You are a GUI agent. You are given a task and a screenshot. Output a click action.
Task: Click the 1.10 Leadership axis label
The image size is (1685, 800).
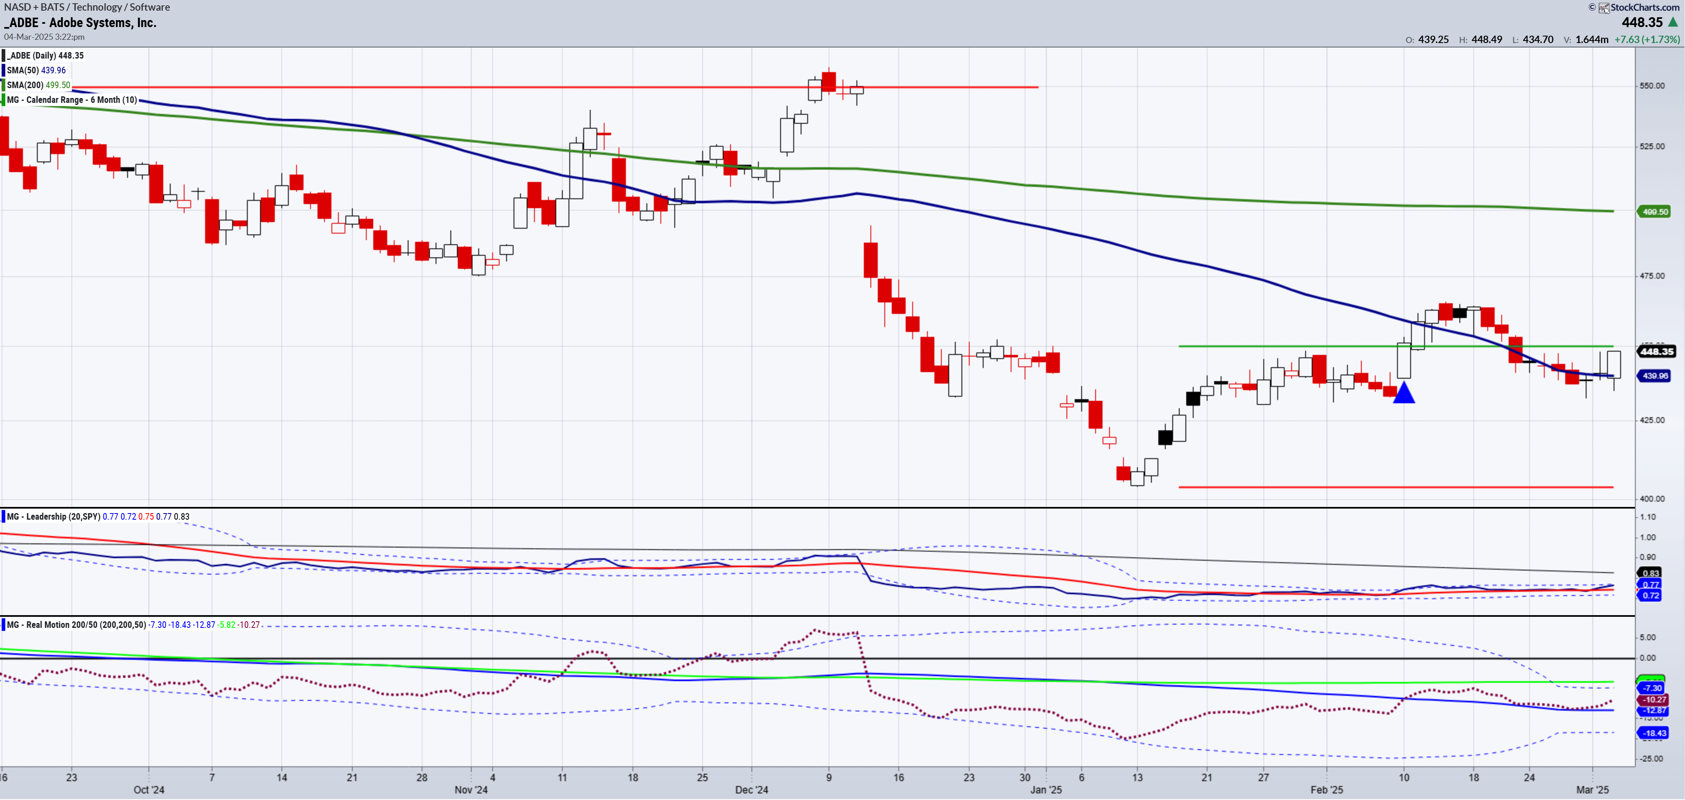point(1647,517)
